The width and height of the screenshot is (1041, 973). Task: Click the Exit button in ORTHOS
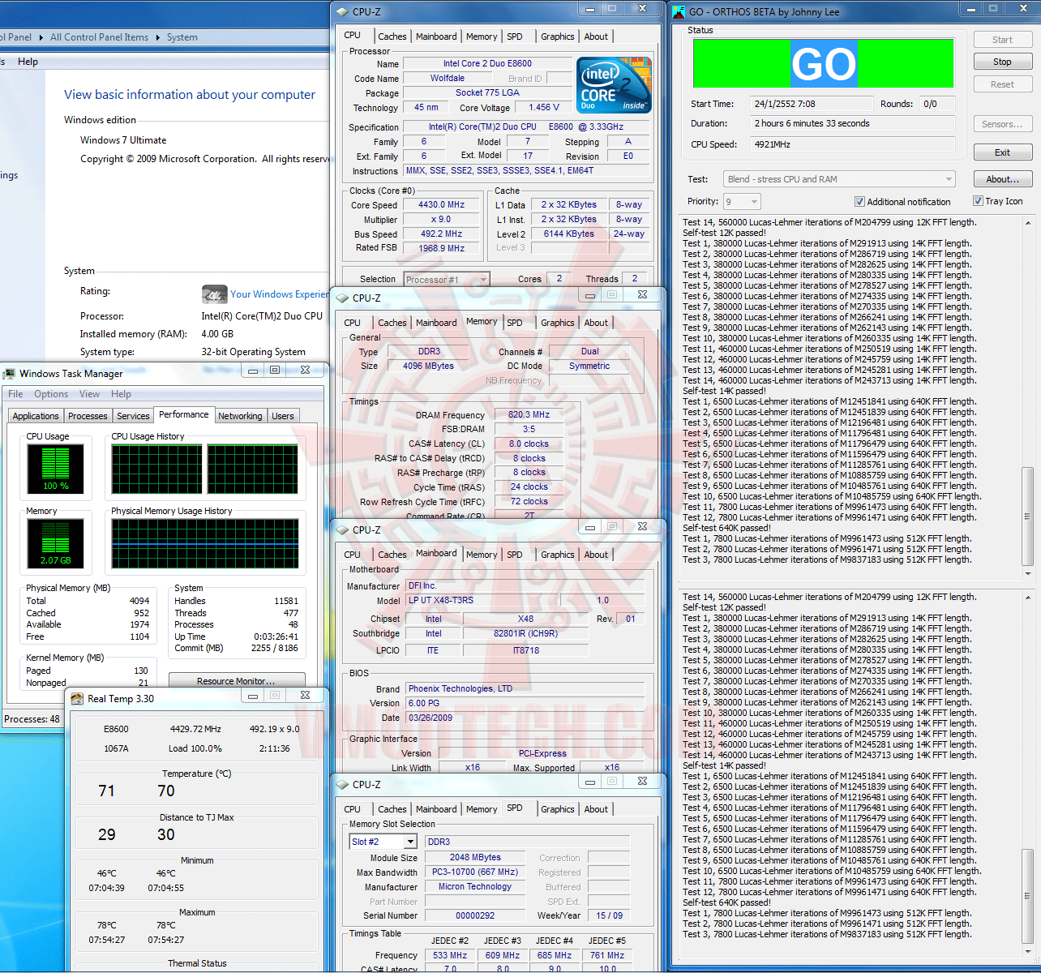coord(1002,152)
